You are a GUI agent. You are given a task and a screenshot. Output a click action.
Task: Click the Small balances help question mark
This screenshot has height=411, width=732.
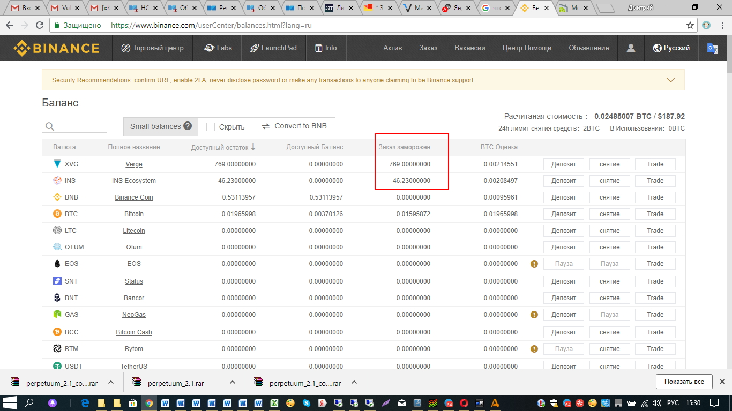click(x=188, y=126)
